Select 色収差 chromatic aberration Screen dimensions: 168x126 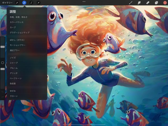pos(27,83)
